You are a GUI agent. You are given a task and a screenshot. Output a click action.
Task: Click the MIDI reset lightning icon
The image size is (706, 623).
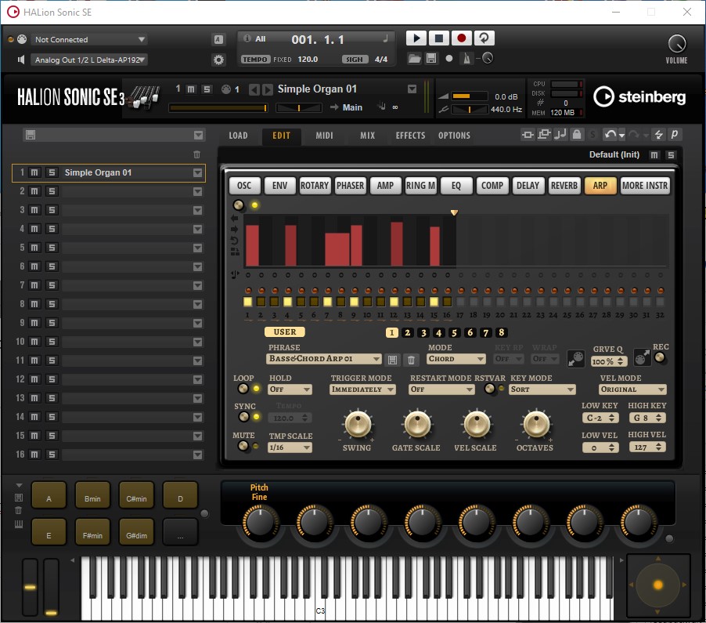pos(658,134)
